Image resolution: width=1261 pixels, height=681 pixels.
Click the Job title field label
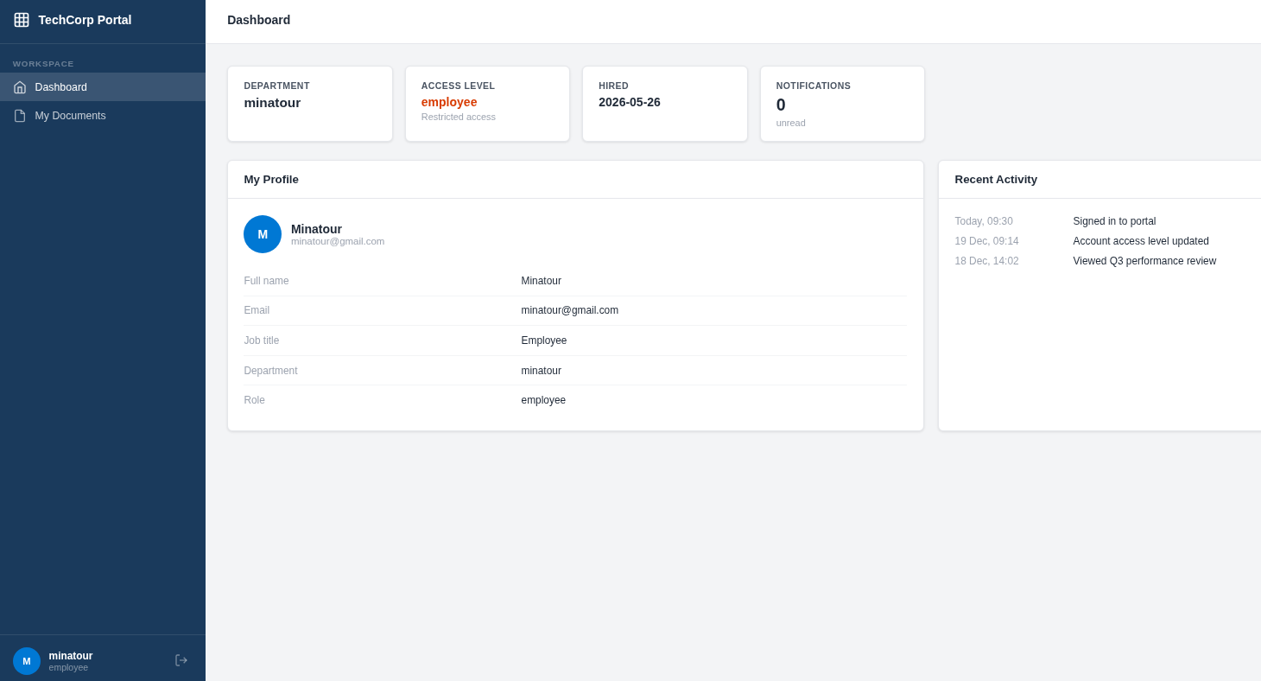click(262, 340)
